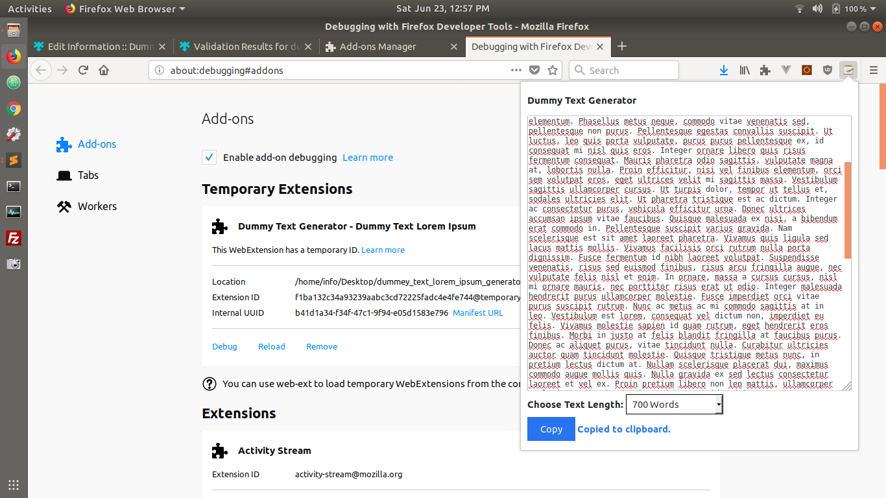Open the Library toolbar icon
The height and width of the screenshot is (498, 886).
745,70
